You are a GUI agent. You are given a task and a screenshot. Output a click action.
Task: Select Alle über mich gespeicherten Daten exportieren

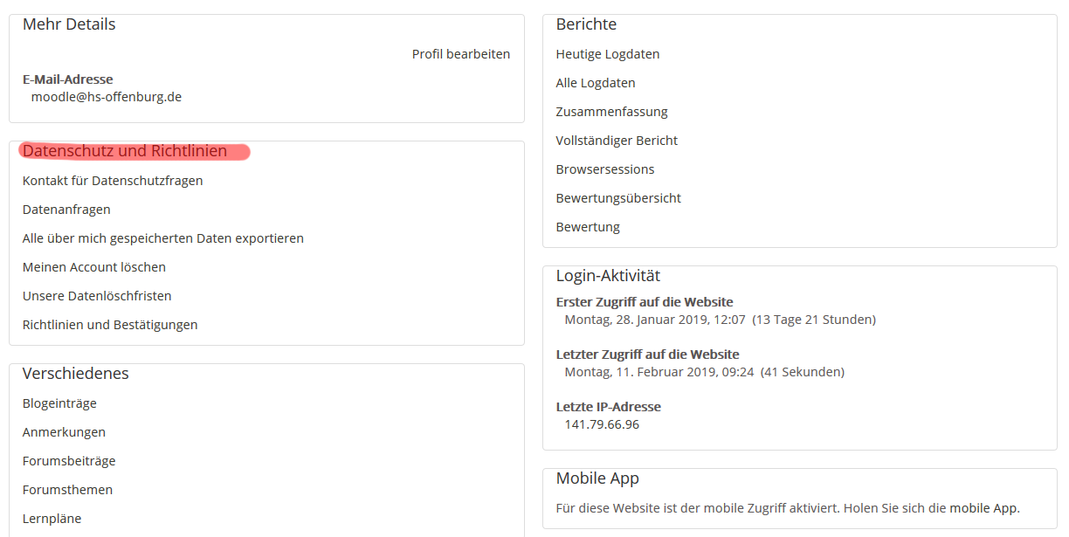click(163, 238)
